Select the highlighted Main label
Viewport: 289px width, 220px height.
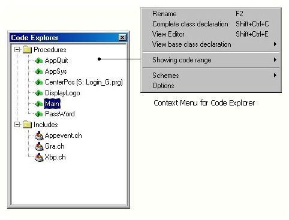[52, 104]
